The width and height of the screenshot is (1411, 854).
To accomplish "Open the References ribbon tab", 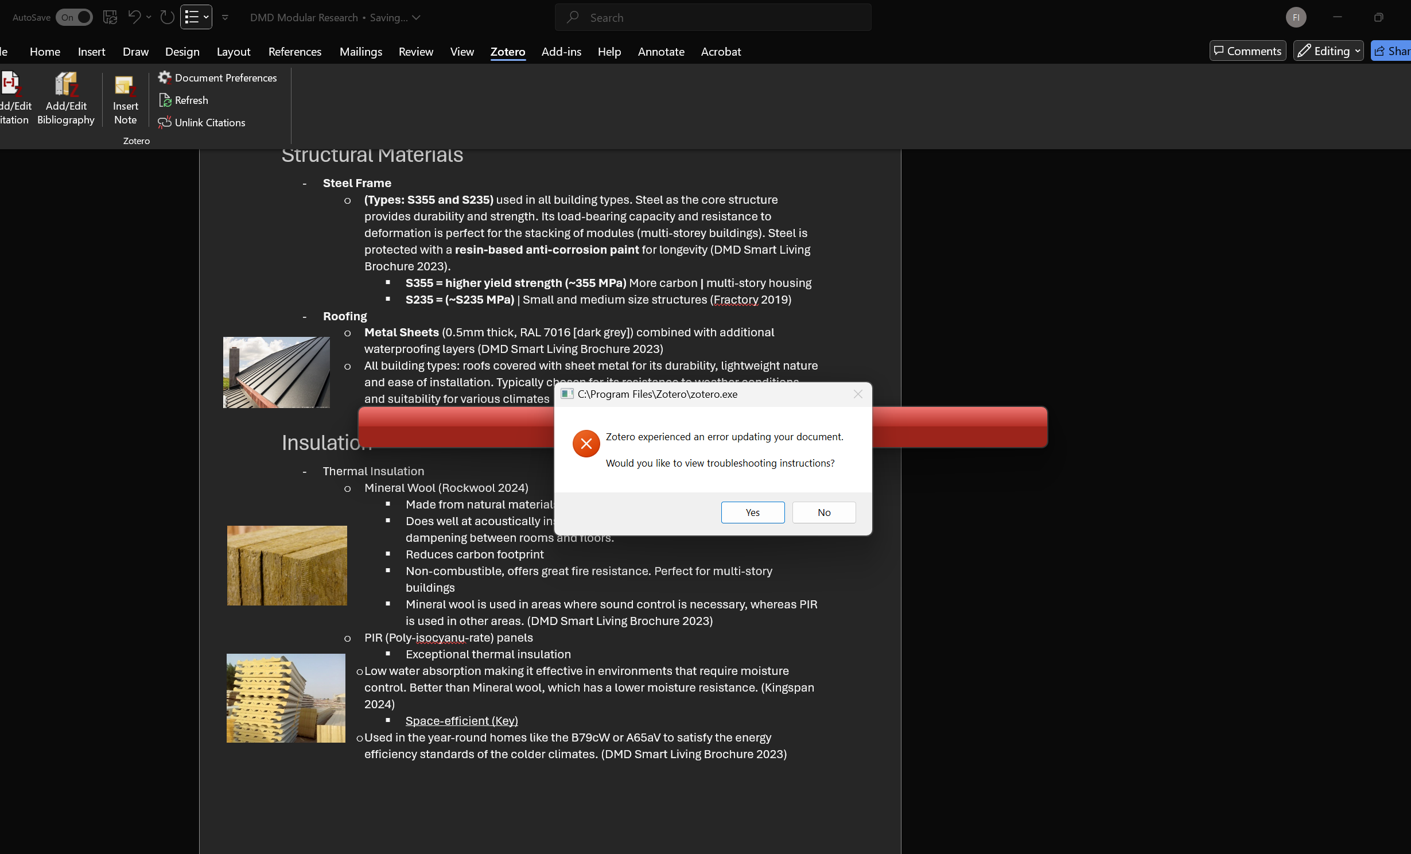I will 294,52.
